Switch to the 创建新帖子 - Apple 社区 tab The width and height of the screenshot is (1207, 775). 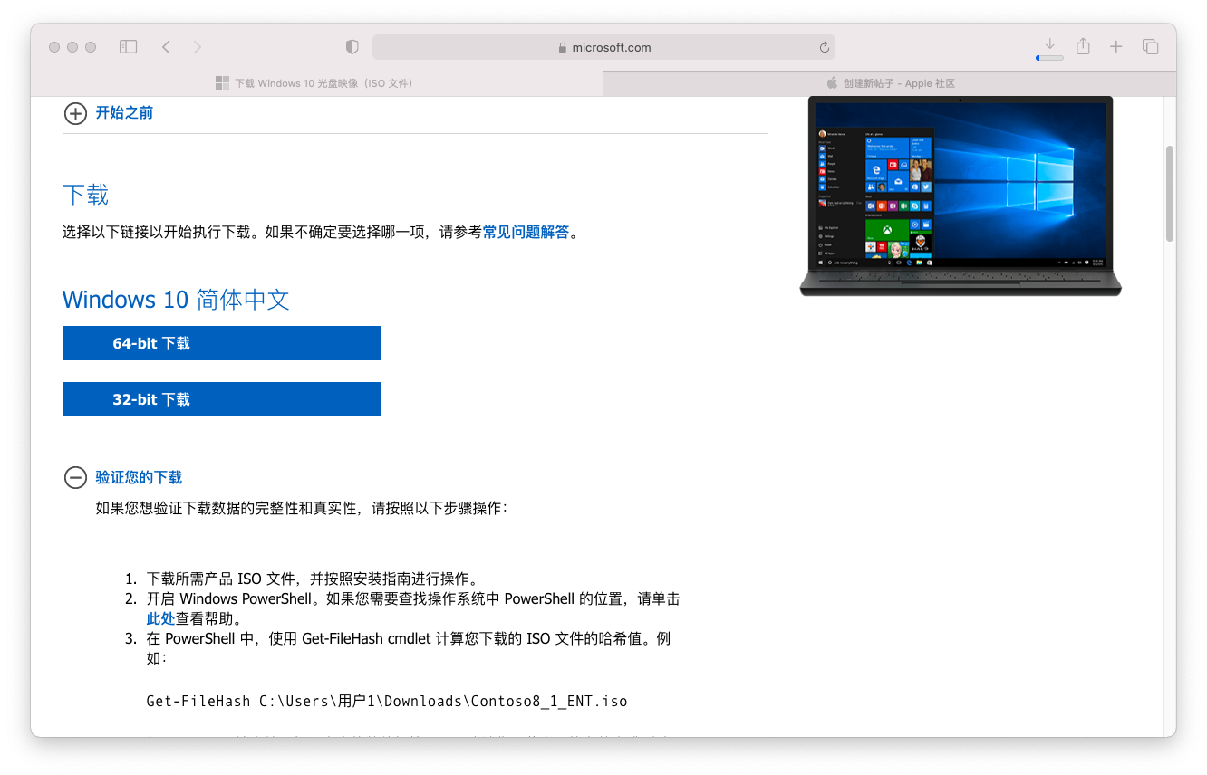click(x=890, y=83)
